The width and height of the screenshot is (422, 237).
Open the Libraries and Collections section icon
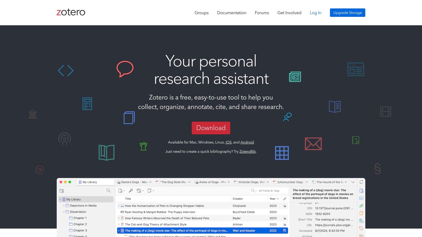tap(361, 221)
